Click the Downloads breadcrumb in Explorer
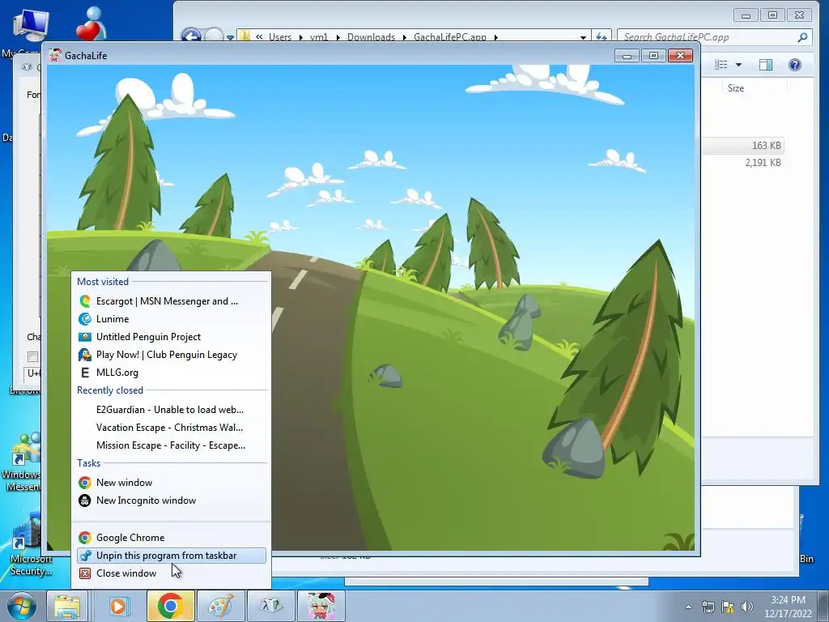 (371, 37)
